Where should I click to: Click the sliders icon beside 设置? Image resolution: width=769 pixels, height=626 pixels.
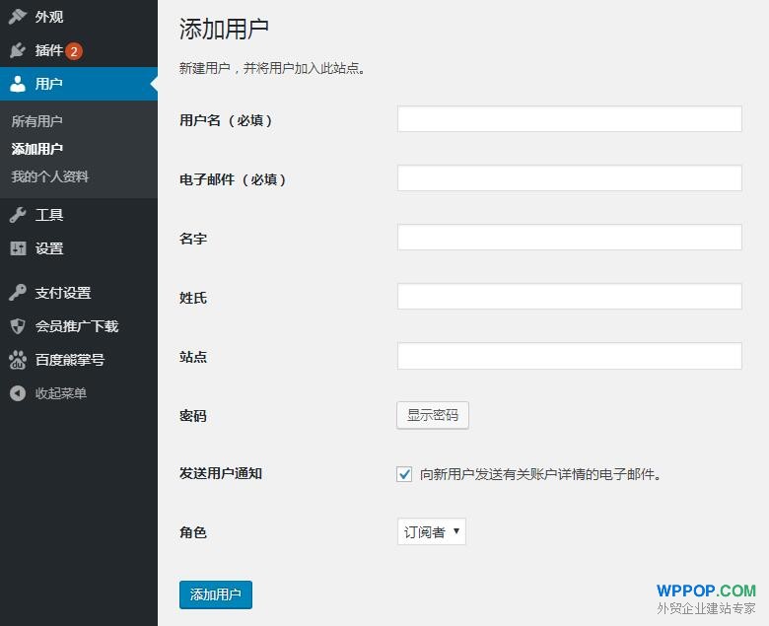click(18, 248)
